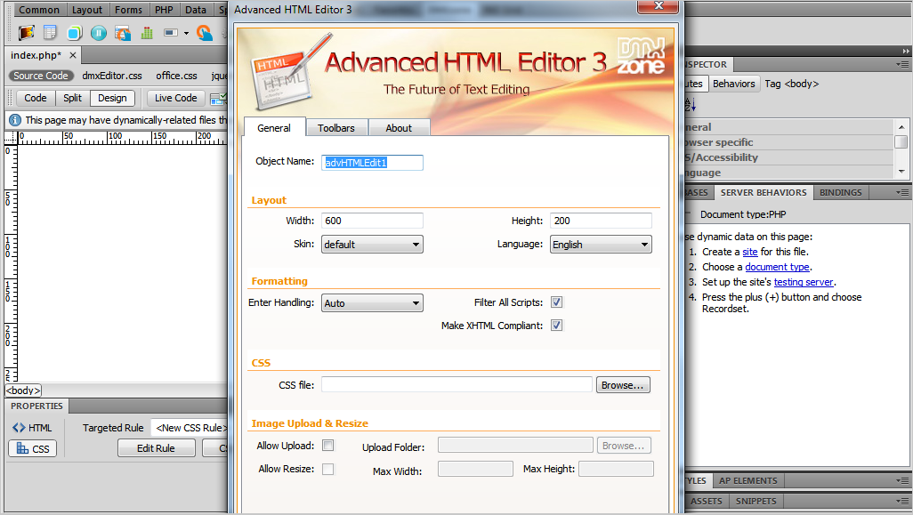The image size is (913, 515).
Task: Click the Edit Rule button
Action: point(156,448)
